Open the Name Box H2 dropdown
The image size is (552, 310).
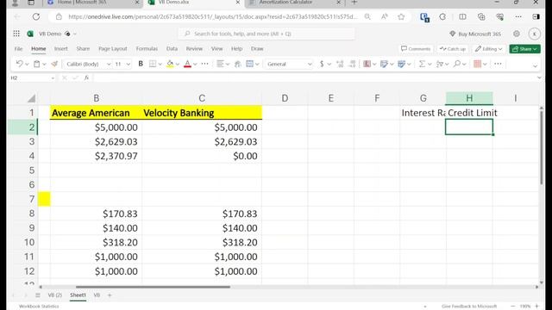(x=53, y=78)
